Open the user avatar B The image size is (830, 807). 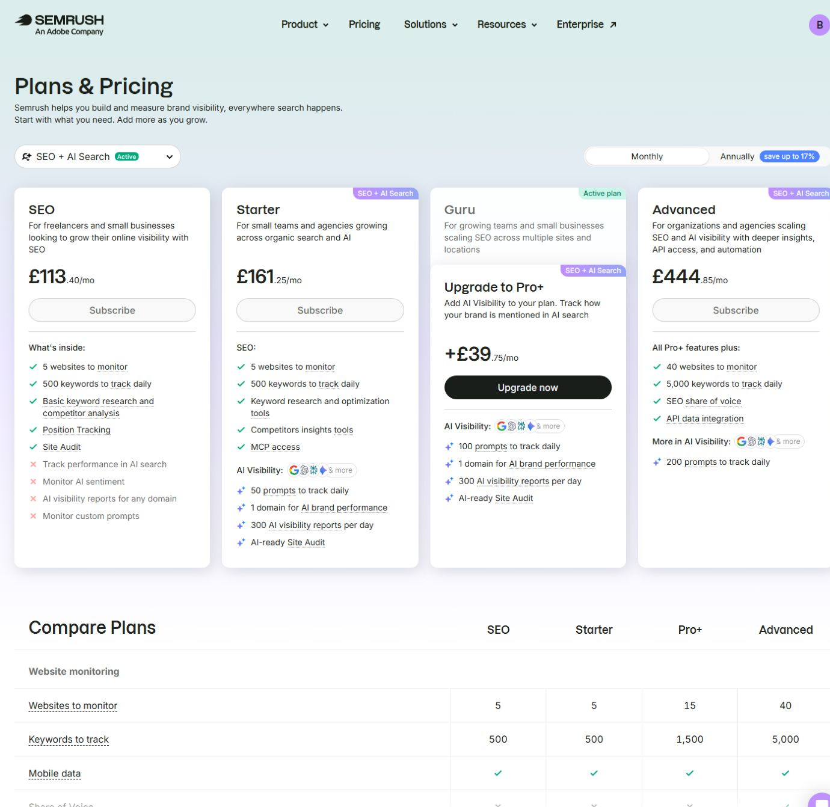[819, 25]
